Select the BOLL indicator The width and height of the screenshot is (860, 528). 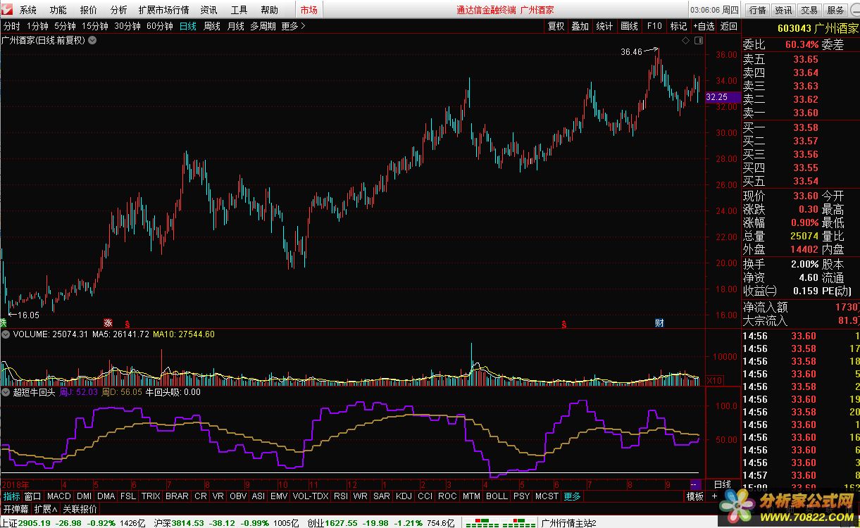point(497,496)
